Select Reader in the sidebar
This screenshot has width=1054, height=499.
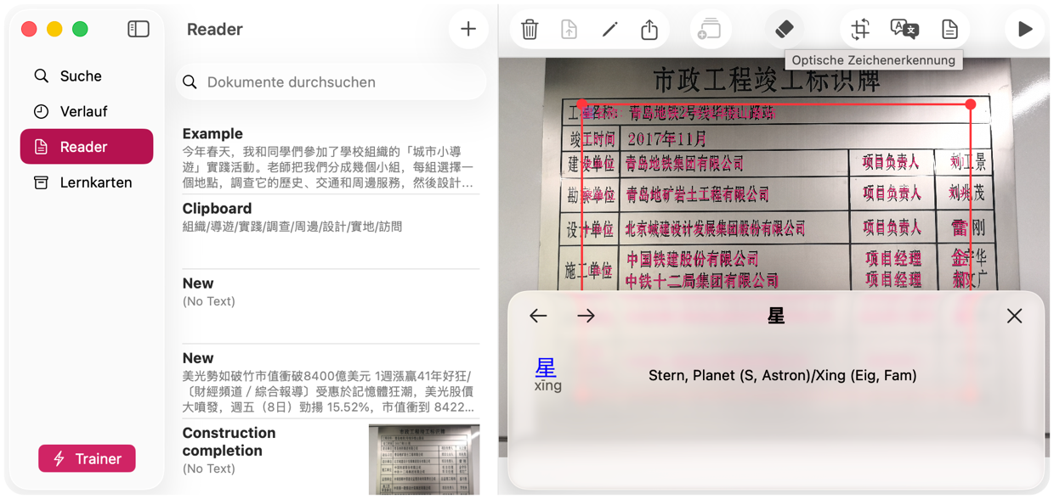tap(87, 147)
